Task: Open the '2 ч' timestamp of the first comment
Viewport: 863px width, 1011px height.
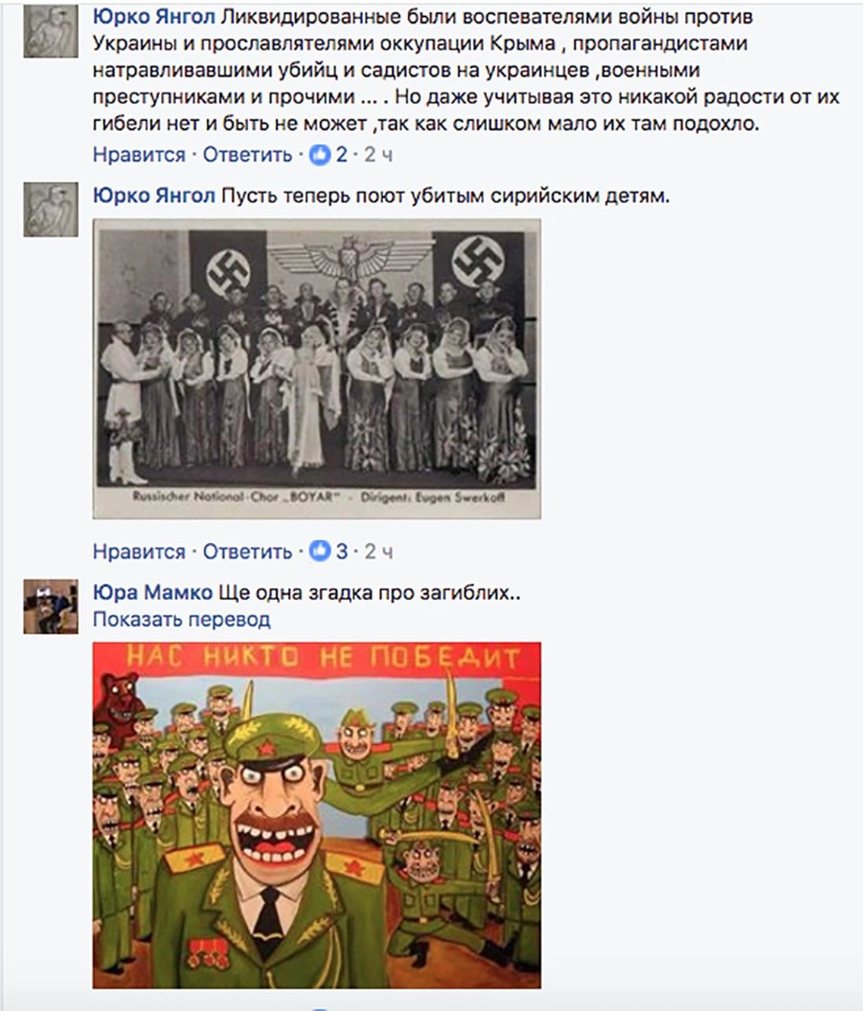Action: point(378,154)
